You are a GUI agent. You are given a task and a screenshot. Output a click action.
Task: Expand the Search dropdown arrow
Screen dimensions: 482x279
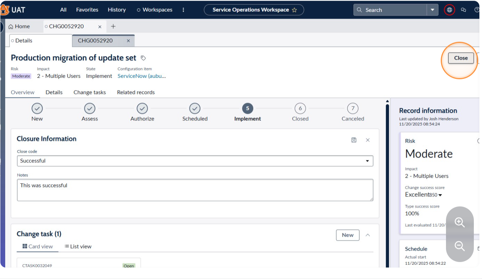(x=432, y=10)
